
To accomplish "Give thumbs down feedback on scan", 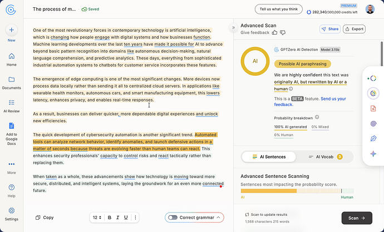I will [x=283, y=32].
